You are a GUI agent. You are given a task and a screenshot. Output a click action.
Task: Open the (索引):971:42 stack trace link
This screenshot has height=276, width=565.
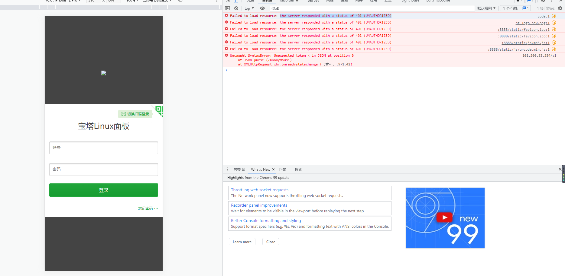336,64
